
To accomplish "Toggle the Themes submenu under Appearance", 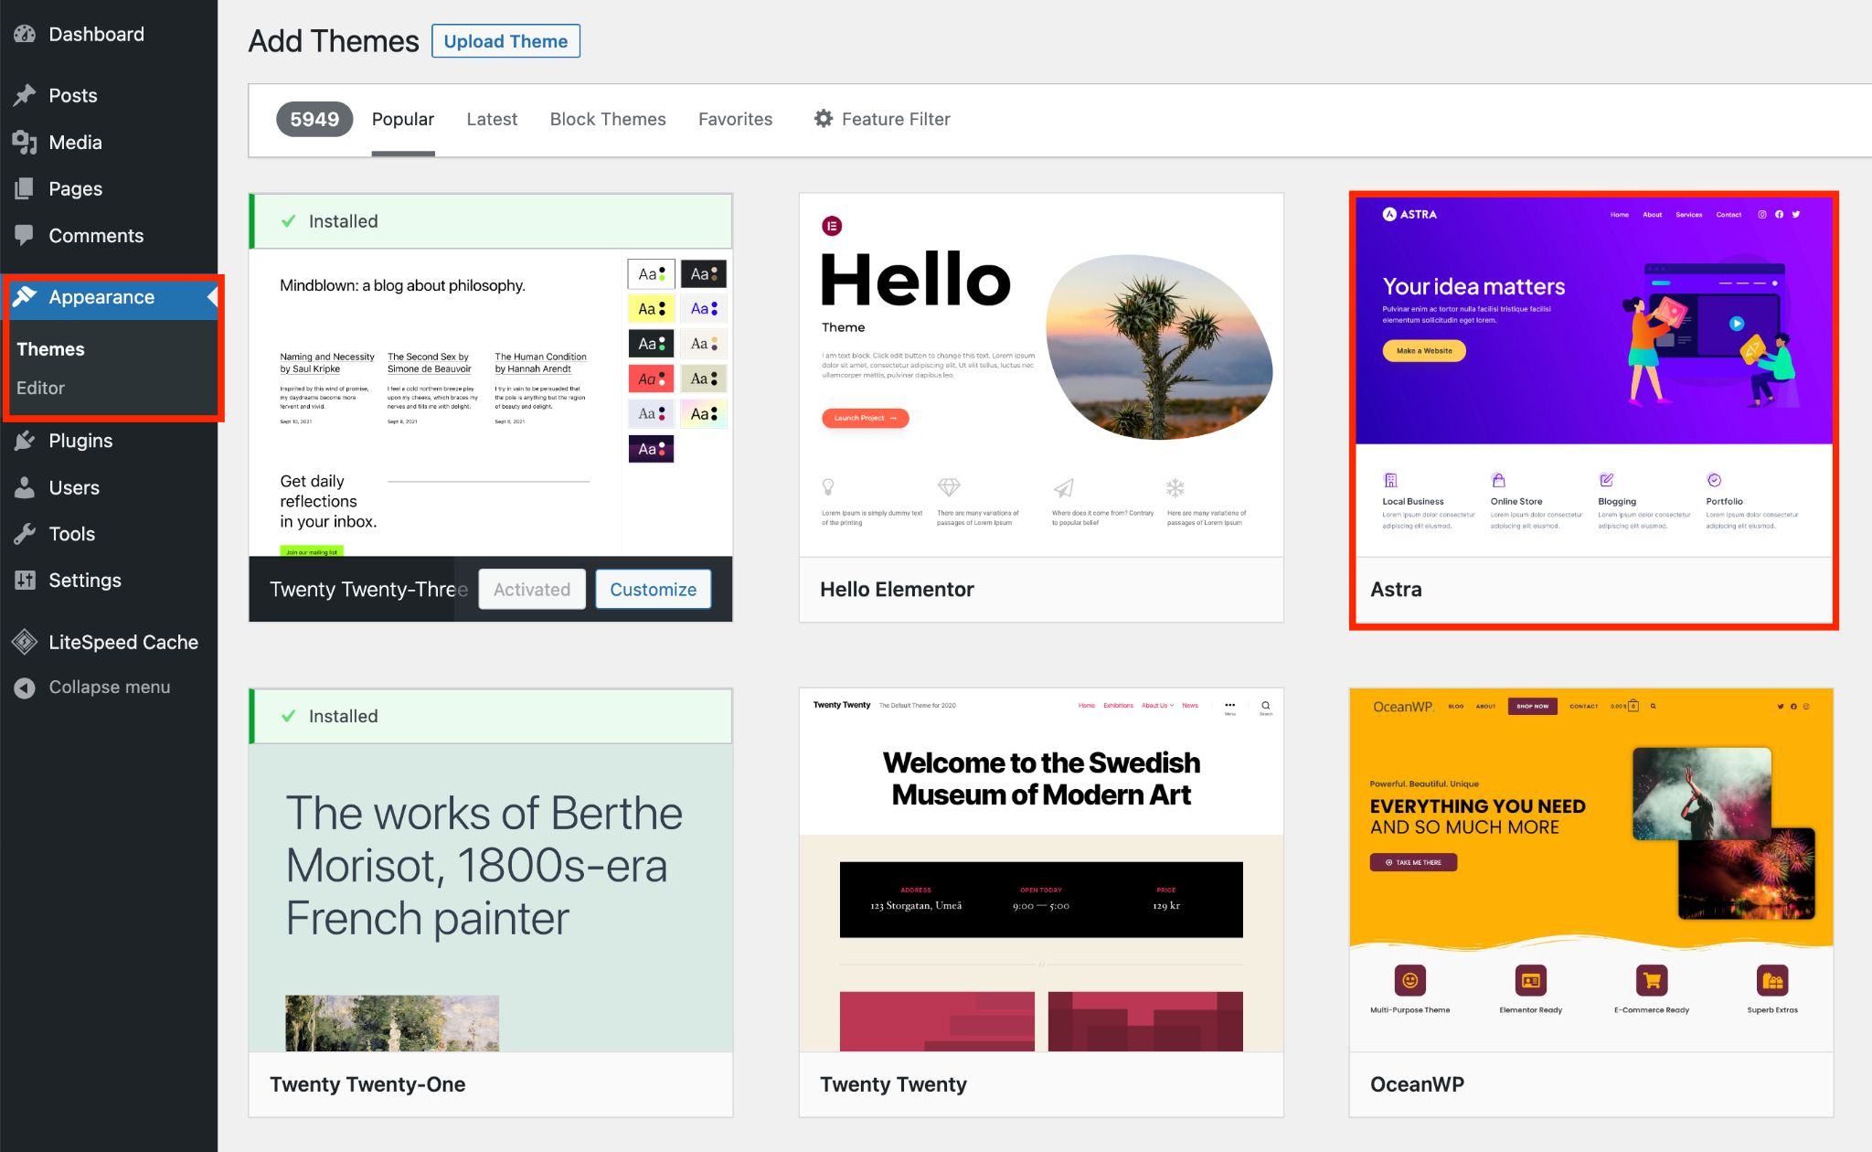I will [49, 347].
